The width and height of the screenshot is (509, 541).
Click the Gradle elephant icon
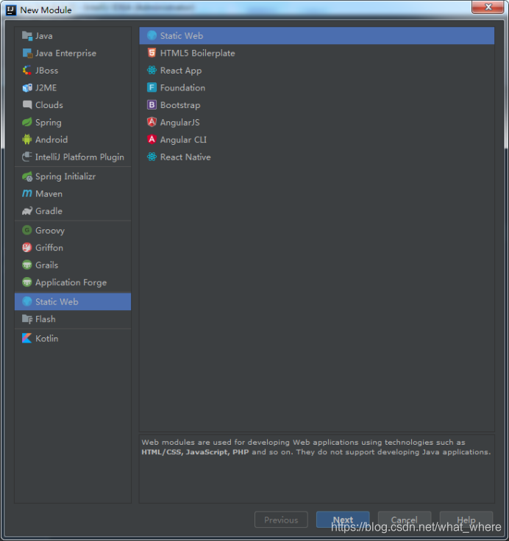[x=27, y=211]
